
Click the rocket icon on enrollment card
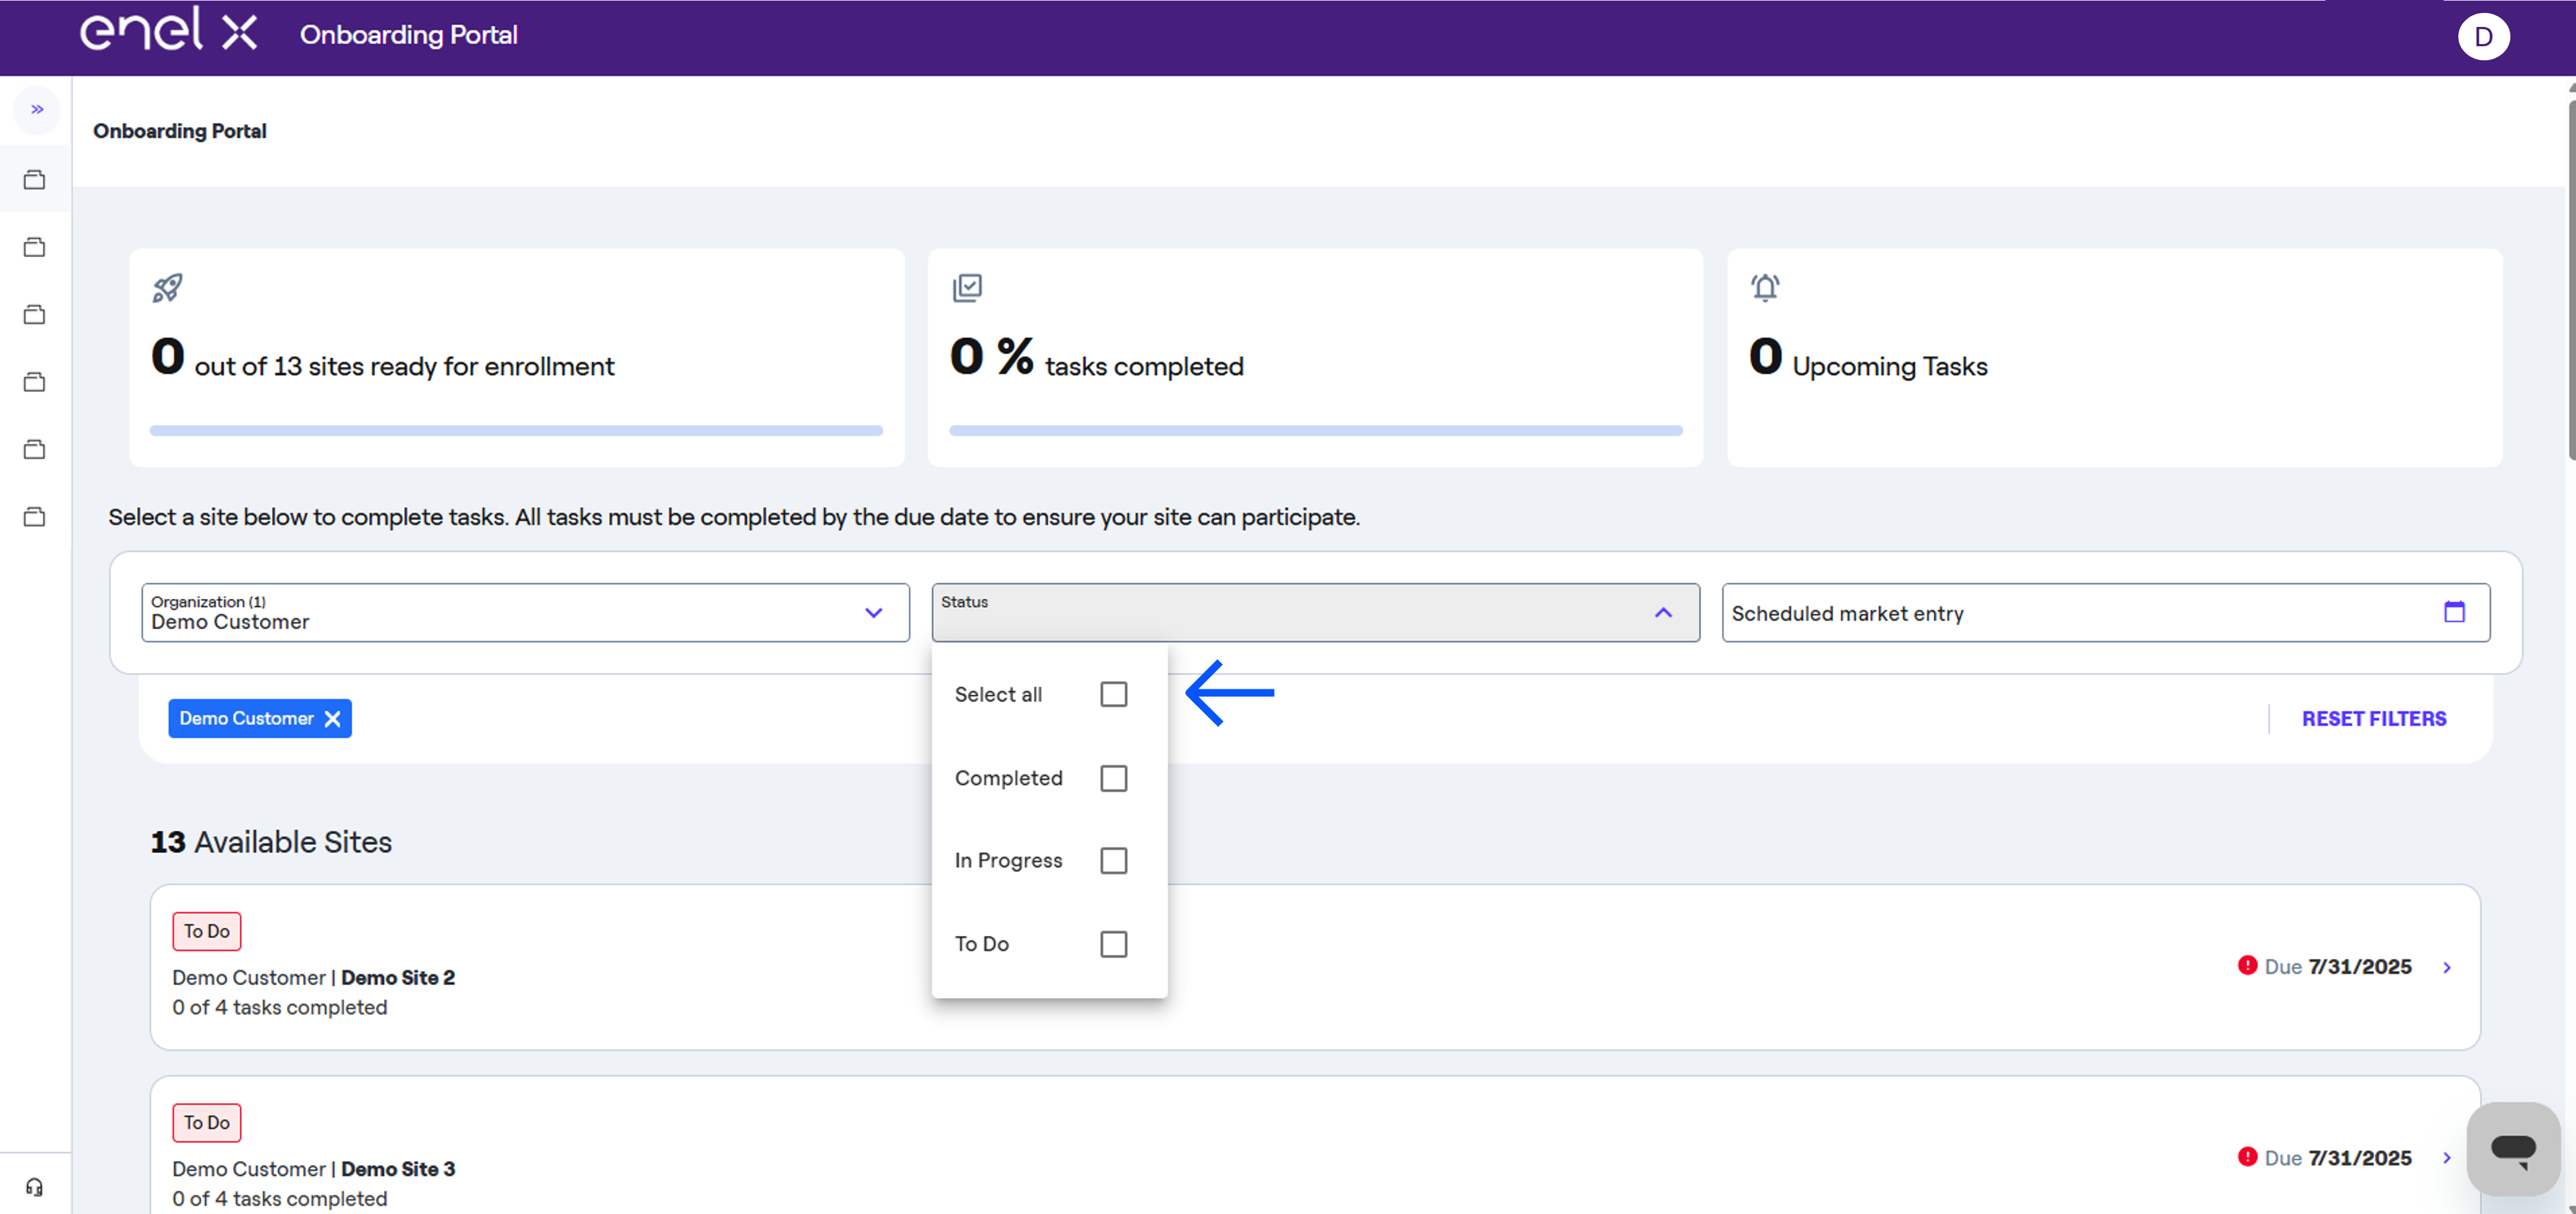click(167, 288)
